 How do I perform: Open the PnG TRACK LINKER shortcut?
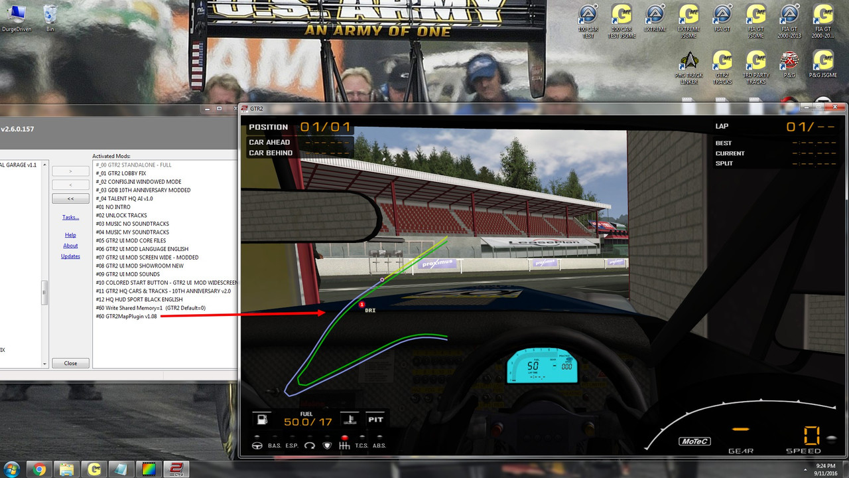688,68
